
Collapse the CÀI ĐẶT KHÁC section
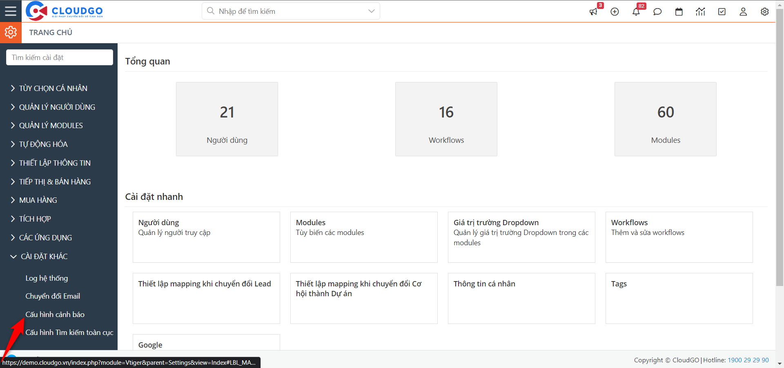[44, 256]
